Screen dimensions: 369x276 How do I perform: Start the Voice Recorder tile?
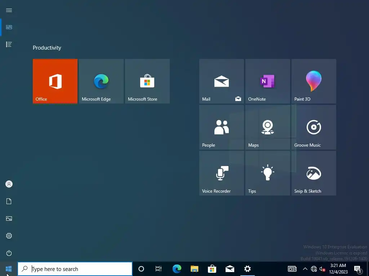click(222, 173)
